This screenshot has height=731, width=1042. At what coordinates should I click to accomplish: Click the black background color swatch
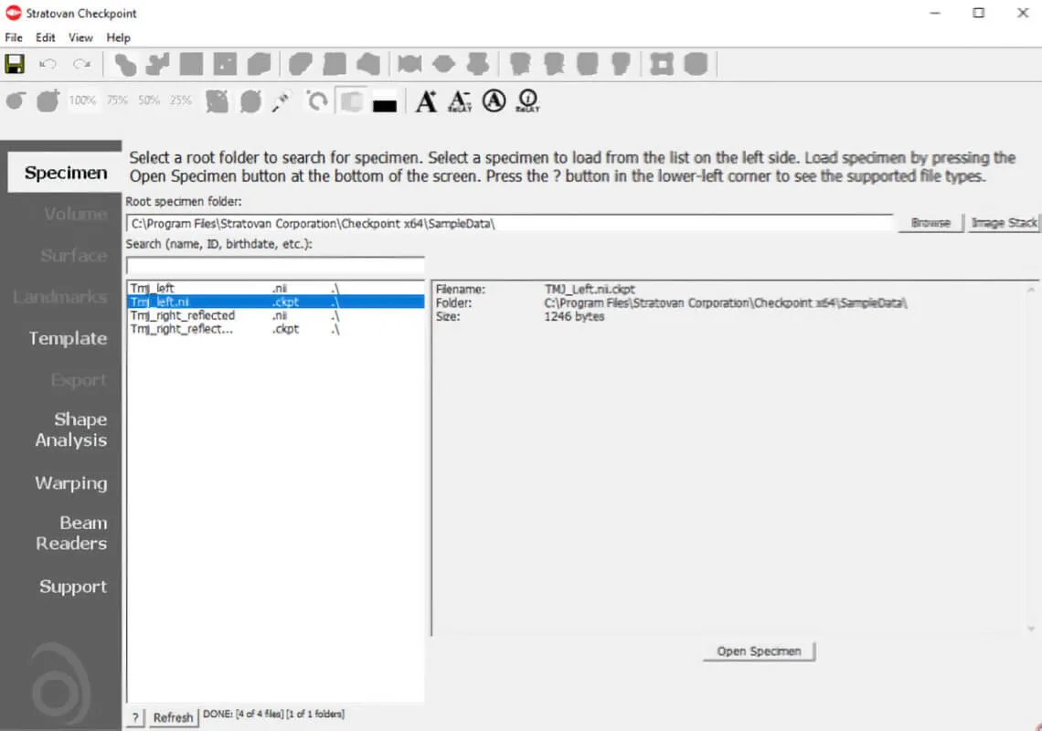(385, 102)
